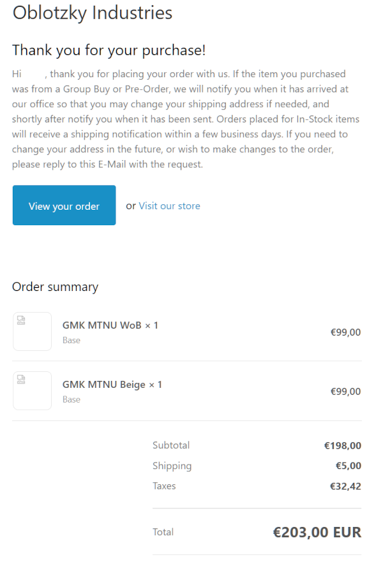
Task: Click the Total label in the order summary
Action: click(x=163, y=532)
